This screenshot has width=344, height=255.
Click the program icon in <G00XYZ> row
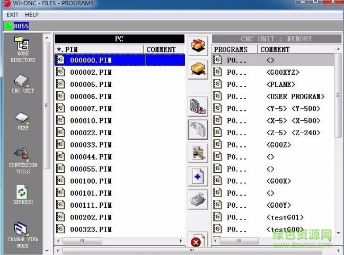(x=217, y=72)
